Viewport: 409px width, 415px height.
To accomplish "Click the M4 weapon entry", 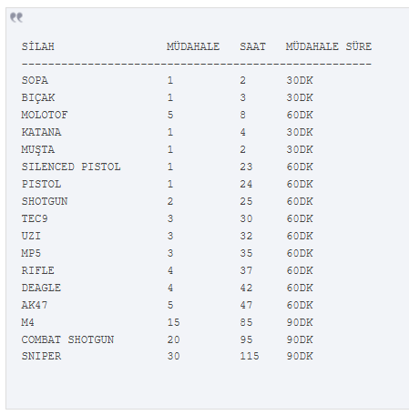I will tap(27, 322).
